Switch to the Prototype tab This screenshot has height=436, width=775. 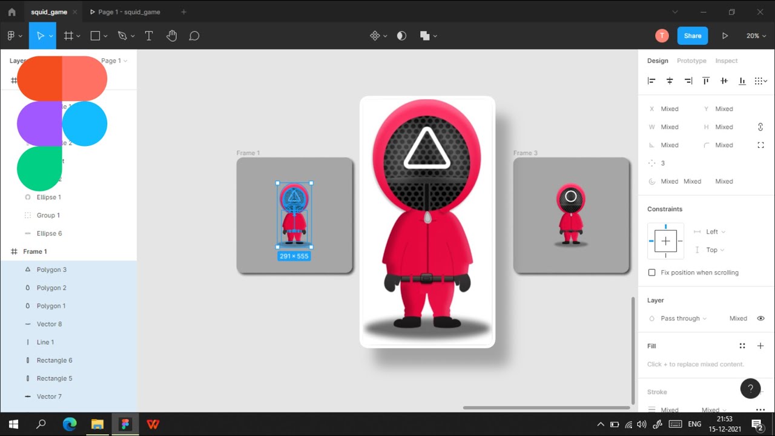[691, 61]
